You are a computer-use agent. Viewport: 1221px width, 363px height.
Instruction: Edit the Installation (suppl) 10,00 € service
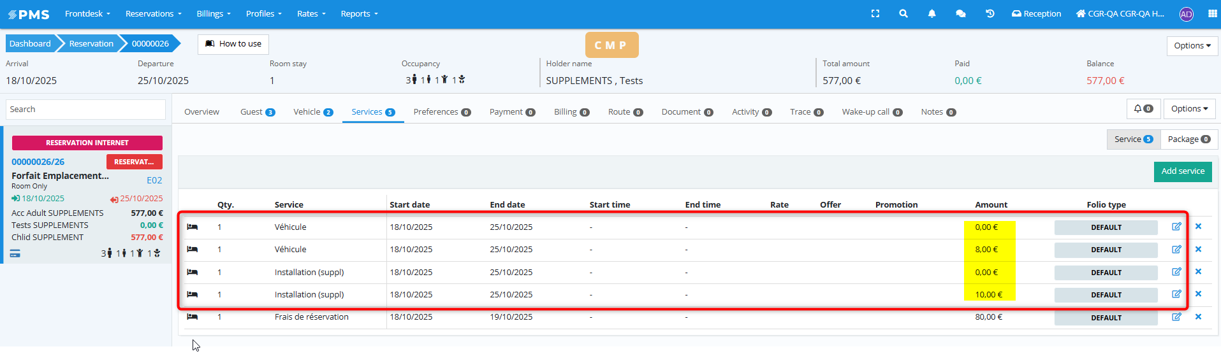click(1176, 294)
